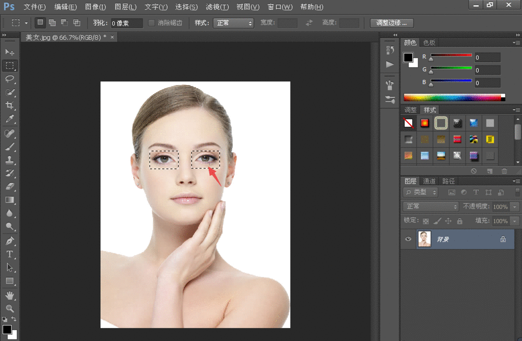Select the Crop tool
This screenshot has height=341, width=522.
(x=9, y=106)
